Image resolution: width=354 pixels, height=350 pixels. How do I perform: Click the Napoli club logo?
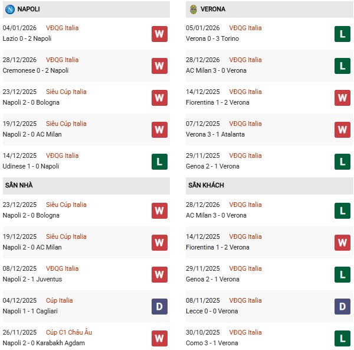[x=9, y=9]
